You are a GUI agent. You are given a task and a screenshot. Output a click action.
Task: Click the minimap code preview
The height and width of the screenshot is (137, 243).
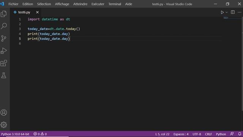coord(226,18)
